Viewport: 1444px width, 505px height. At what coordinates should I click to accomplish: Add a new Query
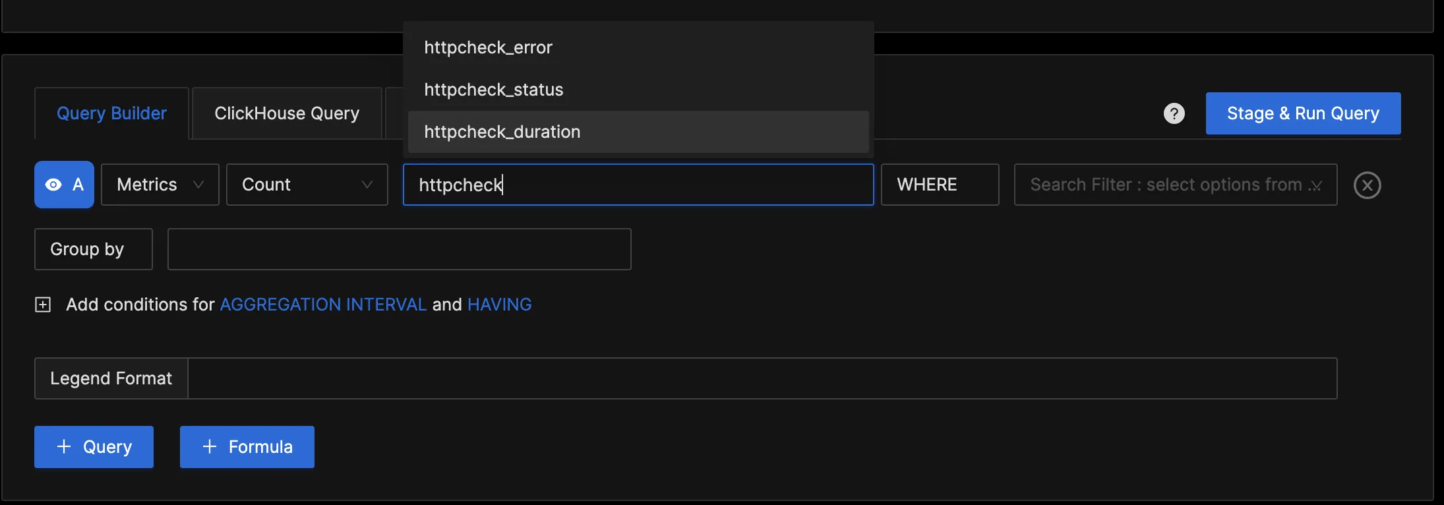click(x=94, y=447)
